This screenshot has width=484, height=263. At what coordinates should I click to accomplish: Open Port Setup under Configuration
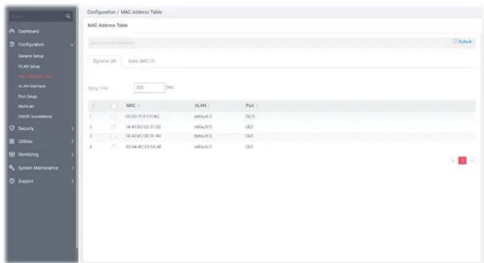point(27,96)
